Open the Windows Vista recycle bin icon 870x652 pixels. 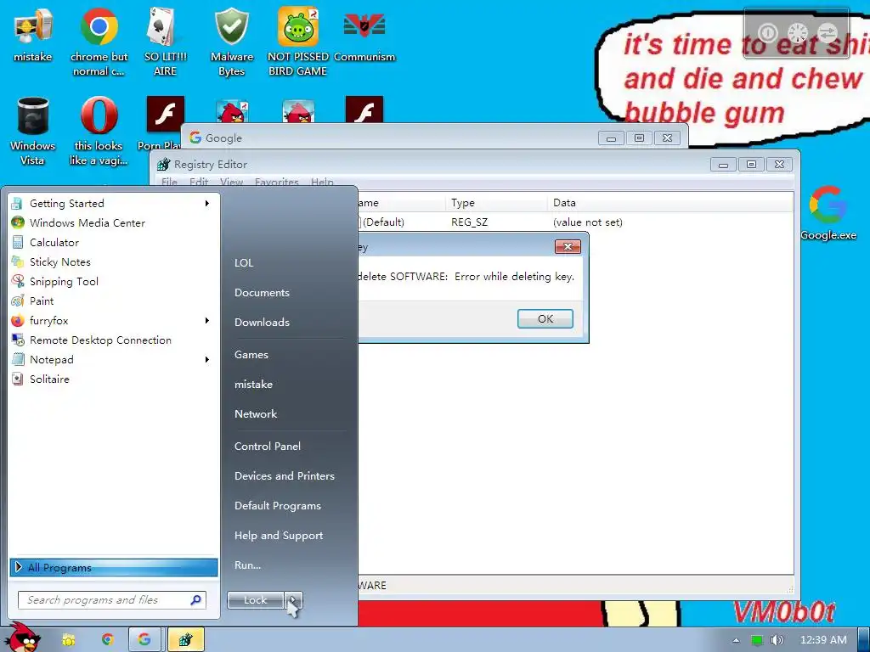[33, 131]
